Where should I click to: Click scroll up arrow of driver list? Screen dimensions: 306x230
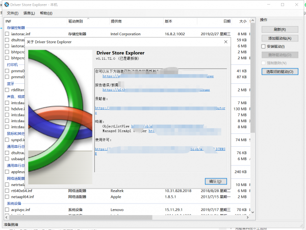253,20
